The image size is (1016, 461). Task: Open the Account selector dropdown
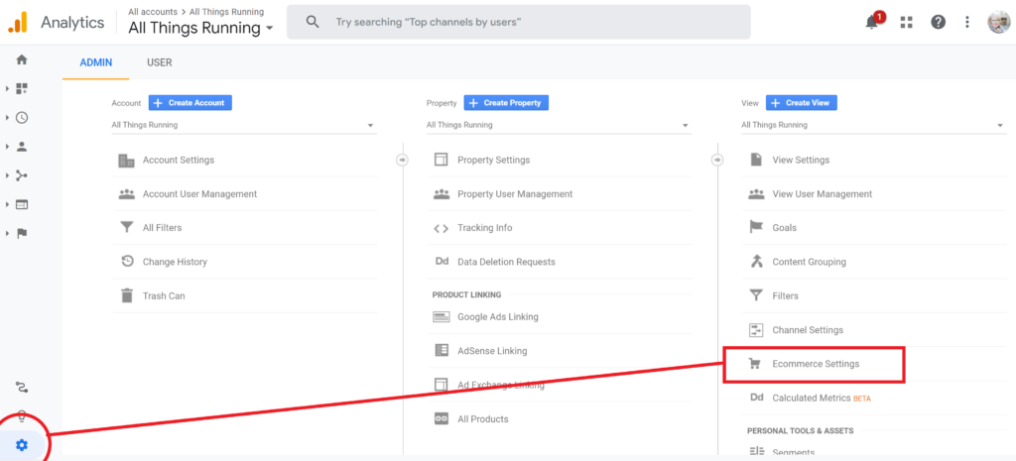click(244, 125)
